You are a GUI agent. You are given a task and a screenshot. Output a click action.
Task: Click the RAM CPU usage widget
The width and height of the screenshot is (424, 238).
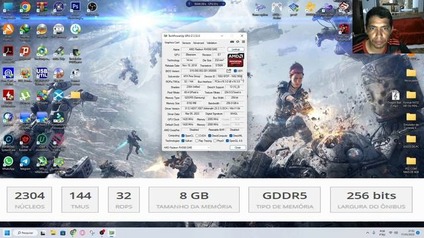[x=206, y=4]
